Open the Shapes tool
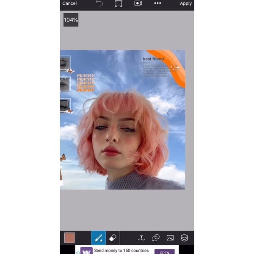 (x=156, y=238)
